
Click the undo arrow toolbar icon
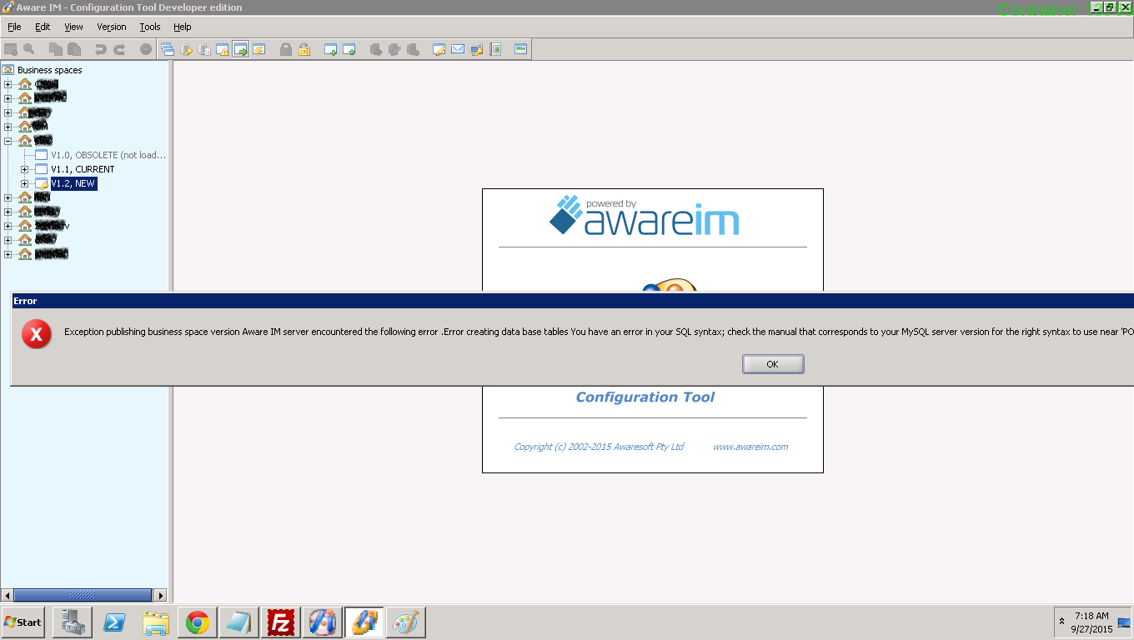101,49
